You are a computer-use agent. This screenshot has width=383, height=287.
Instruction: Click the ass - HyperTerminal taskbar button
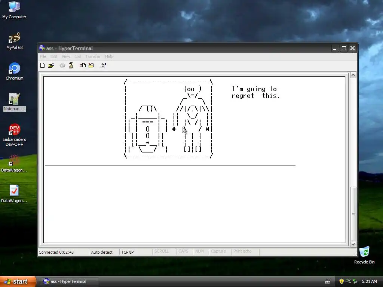69,281
